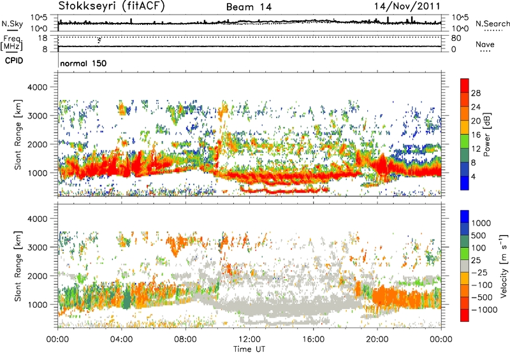Click the frequency axis value '18'
Image resolution: width=510 pixels, height=353 pixels.
pyautogui.click(x=43, y=38)
